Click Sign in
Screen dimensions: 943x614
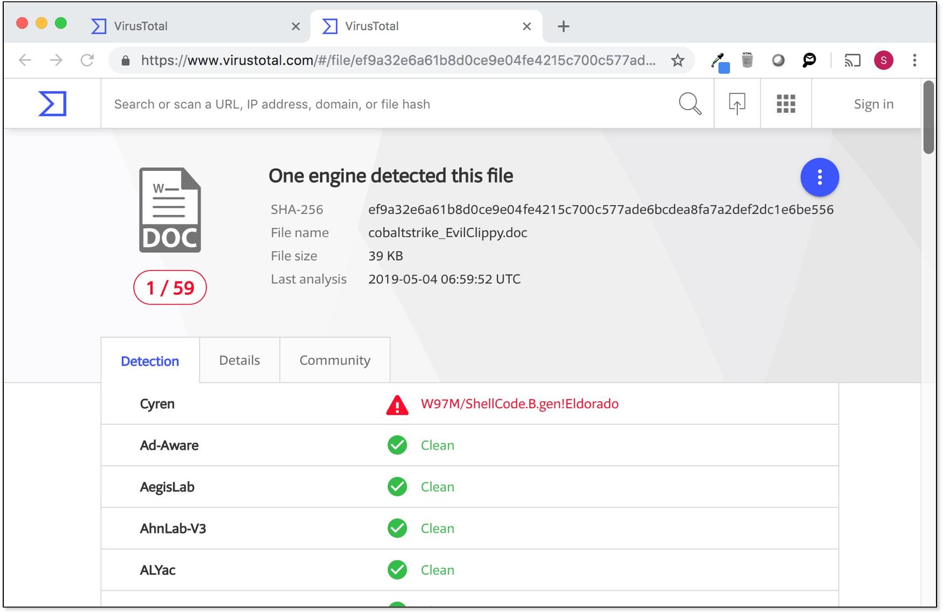click(874, 104)
